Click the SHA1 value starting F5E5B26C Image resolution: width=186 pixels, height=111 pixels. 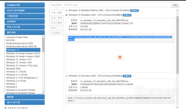pyautogui.click(x=106, y=84)
